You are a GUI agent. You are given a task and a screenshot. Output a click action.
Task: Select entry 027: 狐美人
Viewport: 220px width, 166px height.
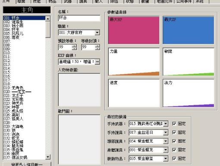24,119
